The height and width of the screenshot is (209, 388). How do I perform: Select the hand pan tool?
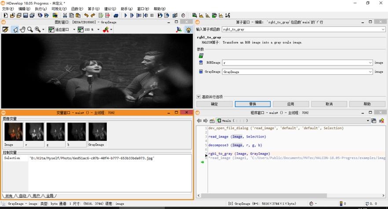(22, 29)
